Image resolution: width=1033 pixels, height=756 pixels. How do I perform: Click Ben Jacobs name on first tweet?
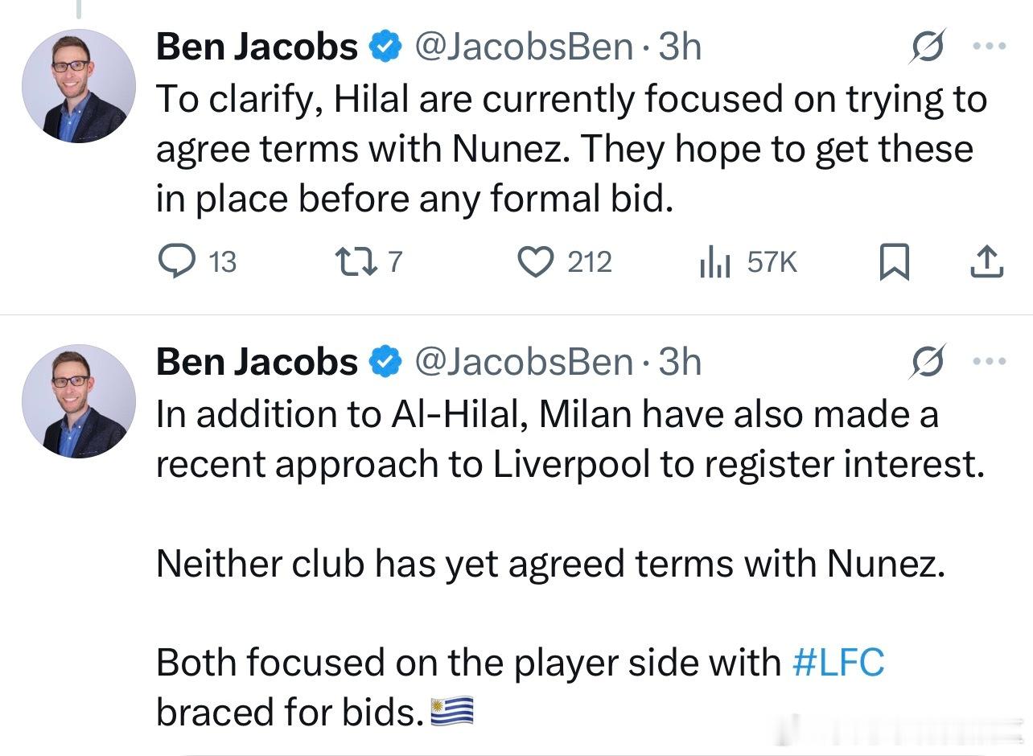[x=257, y=47]
